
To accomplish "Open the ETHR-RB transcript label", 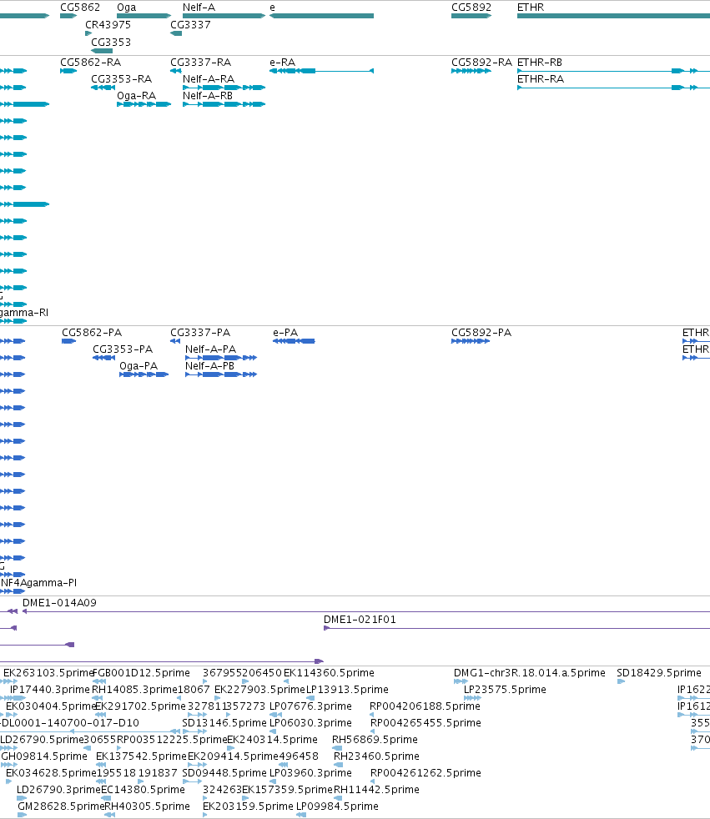I will click(x=540, y=63).
